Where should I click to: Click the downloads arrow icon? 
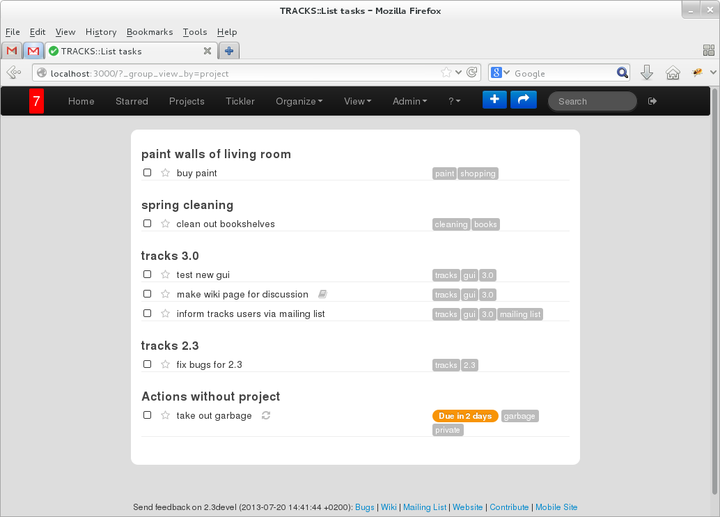646,73
